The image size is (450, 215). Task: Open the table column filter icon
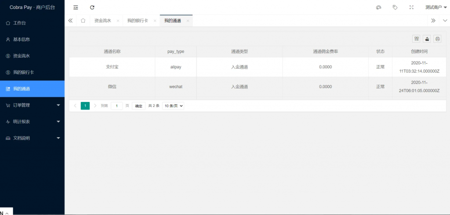[x=416, y=39]
